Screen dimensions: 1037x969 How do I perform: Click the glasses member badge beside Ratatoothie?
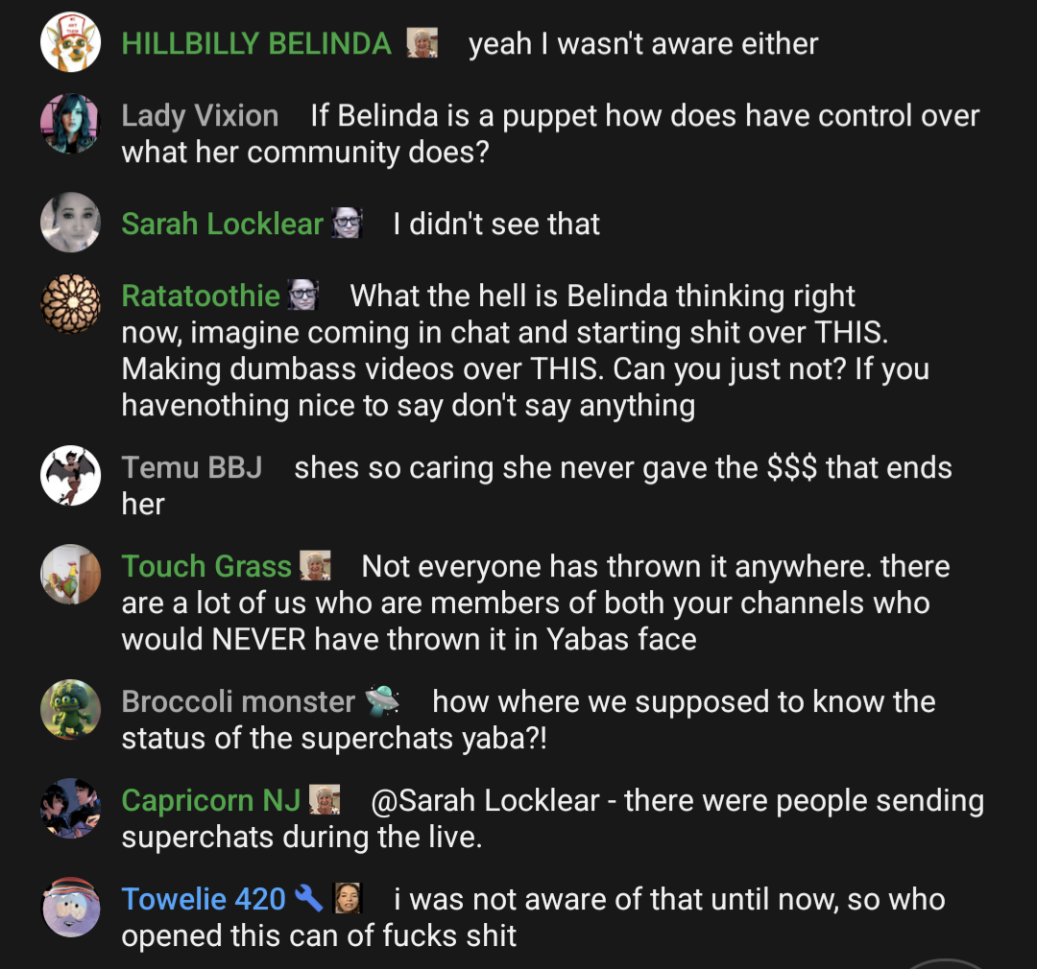tap(302, 295)
